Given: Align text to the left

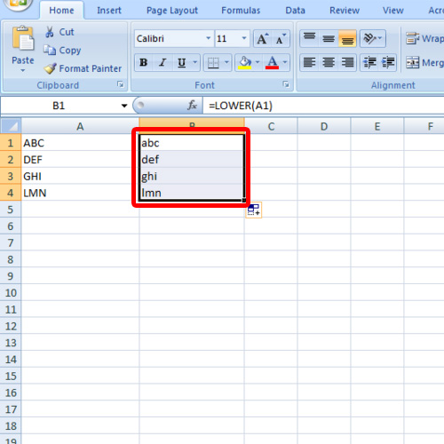Looking at the screenshot, I should pyautogui.click(x=309, y=62).
